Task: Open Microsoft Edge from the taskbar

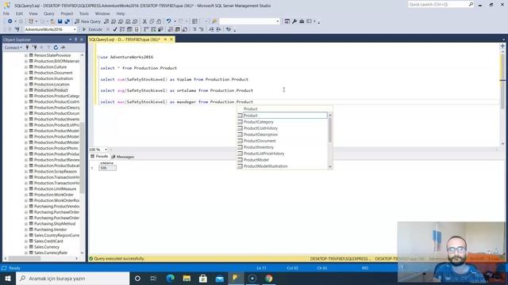Action: [171, 278]
